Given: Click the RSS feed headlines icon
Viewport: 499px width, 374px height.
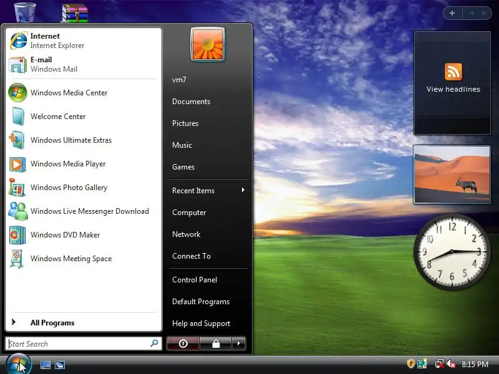Looking at the screenshot, I should click(453, 72).
